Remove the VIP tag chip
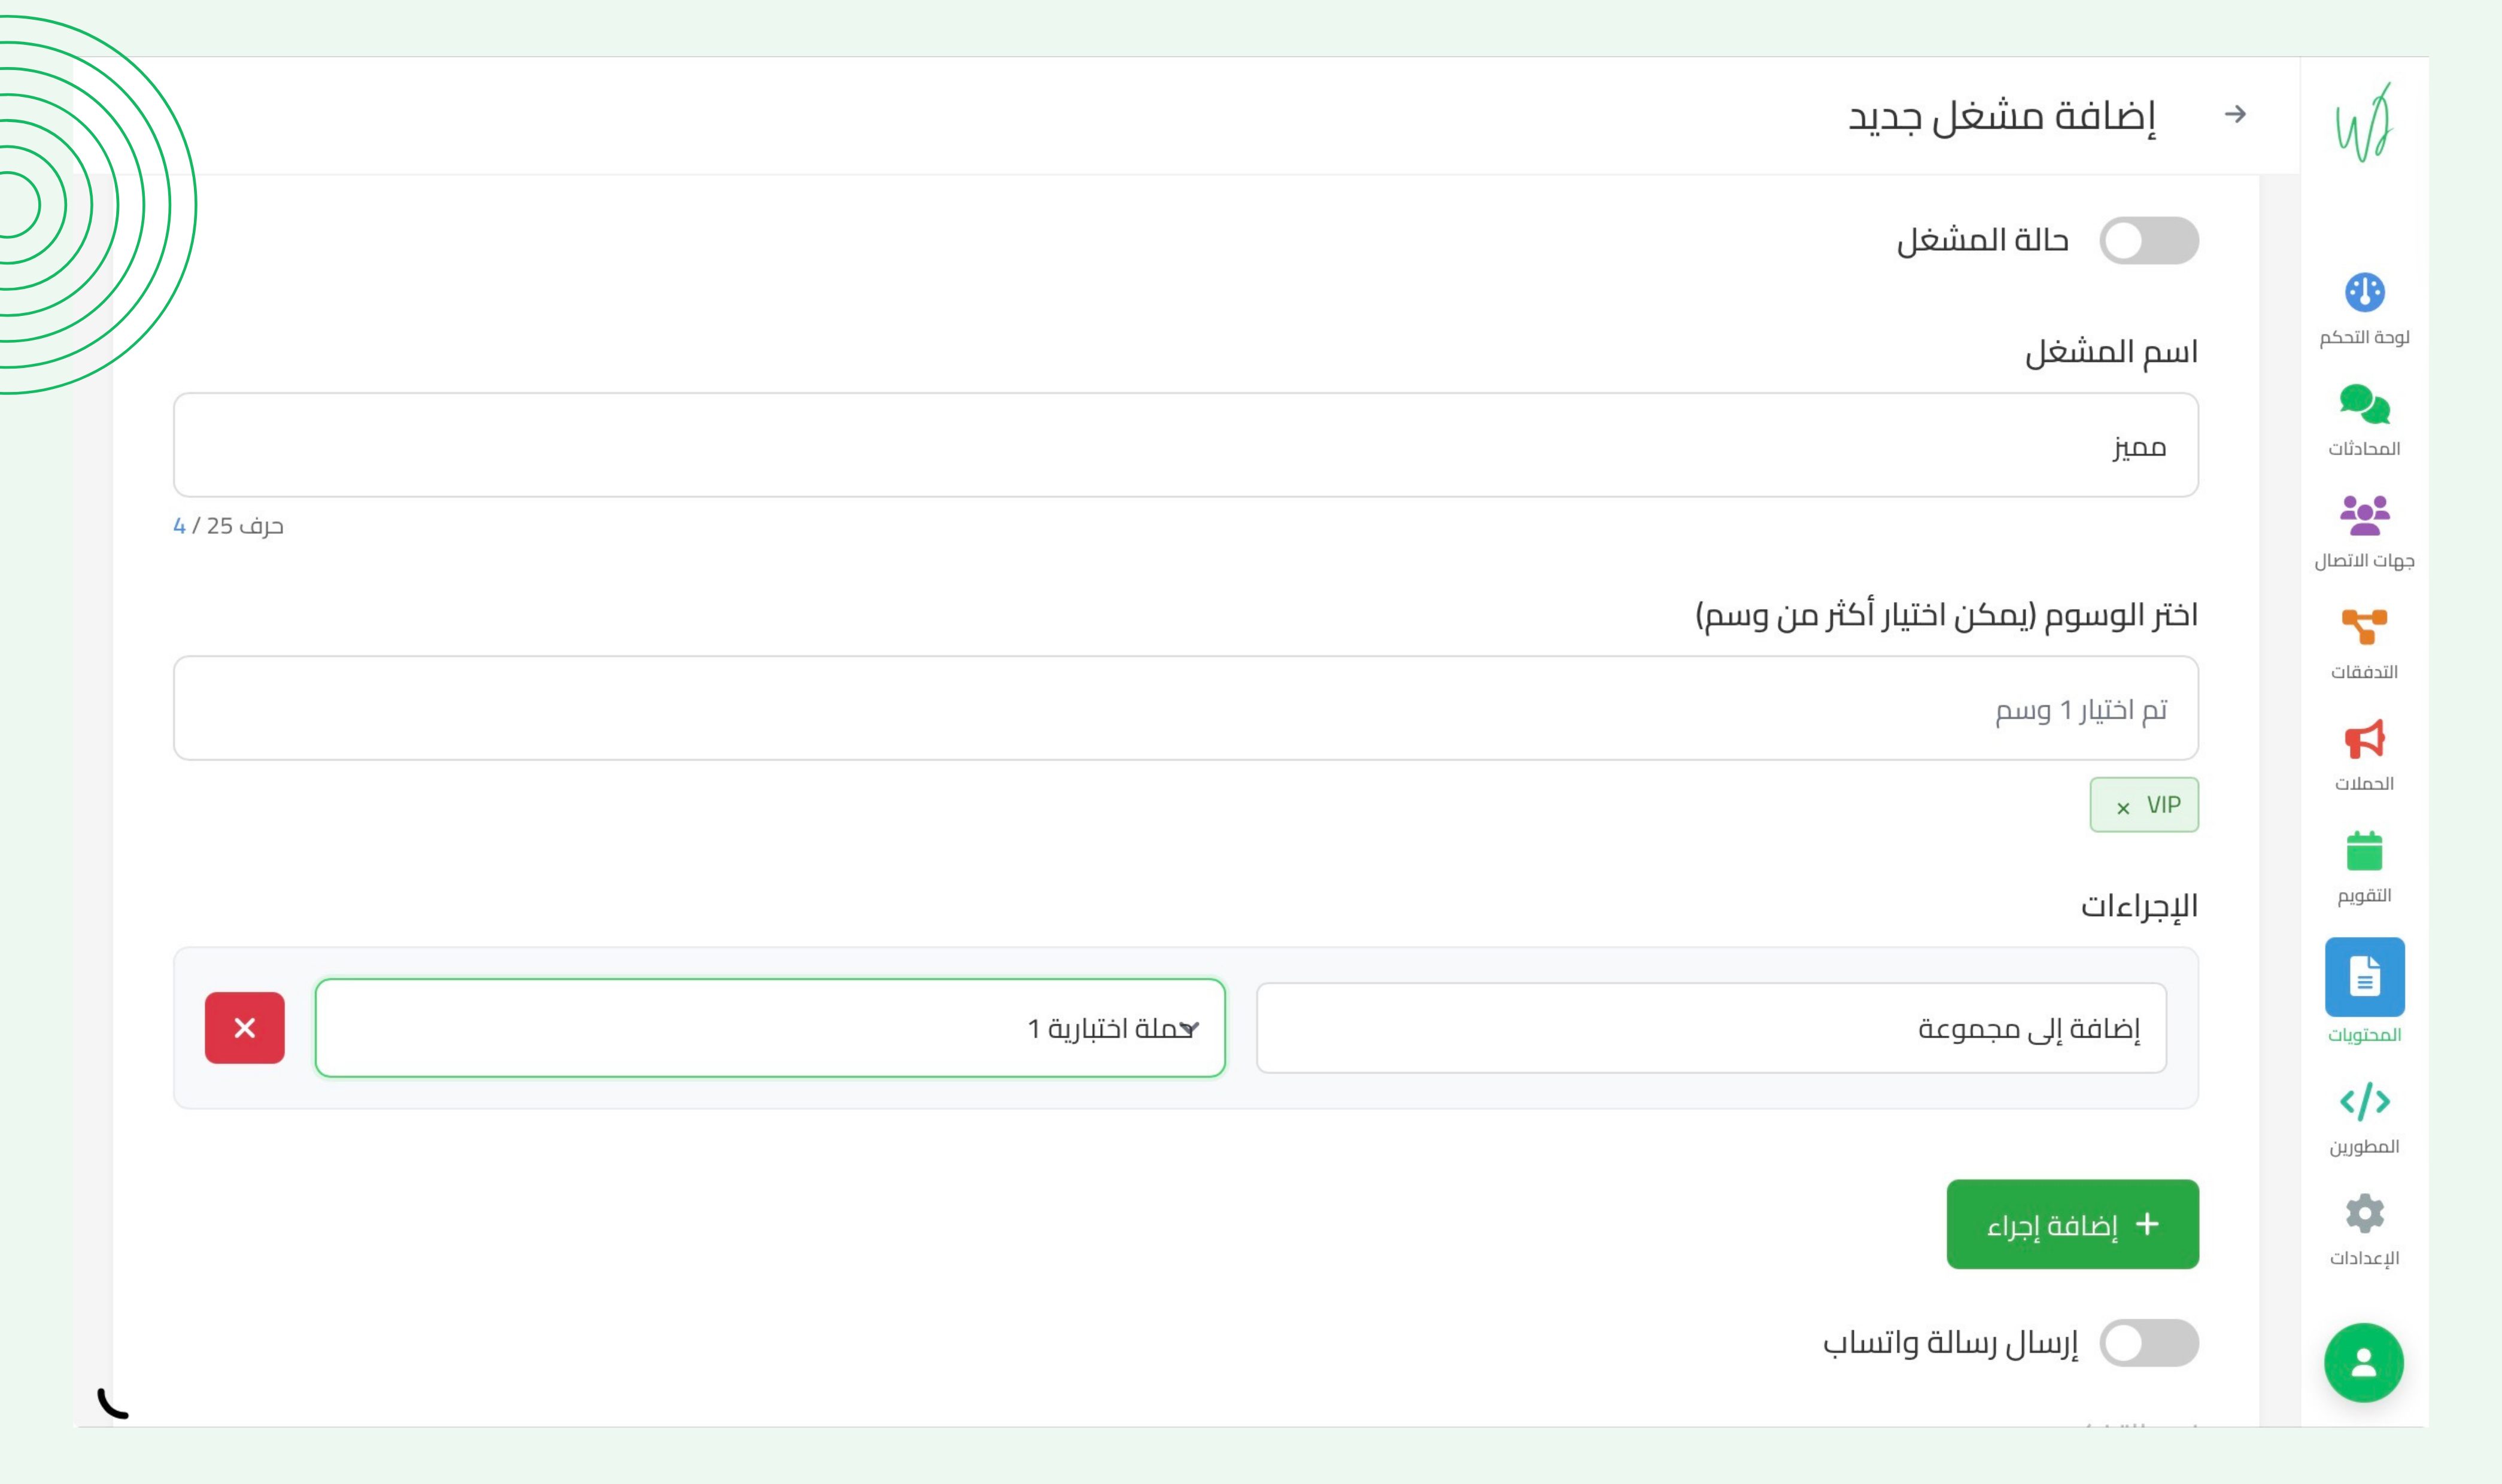This screenshot has width=2502, height=1484. coord(2123,807)
